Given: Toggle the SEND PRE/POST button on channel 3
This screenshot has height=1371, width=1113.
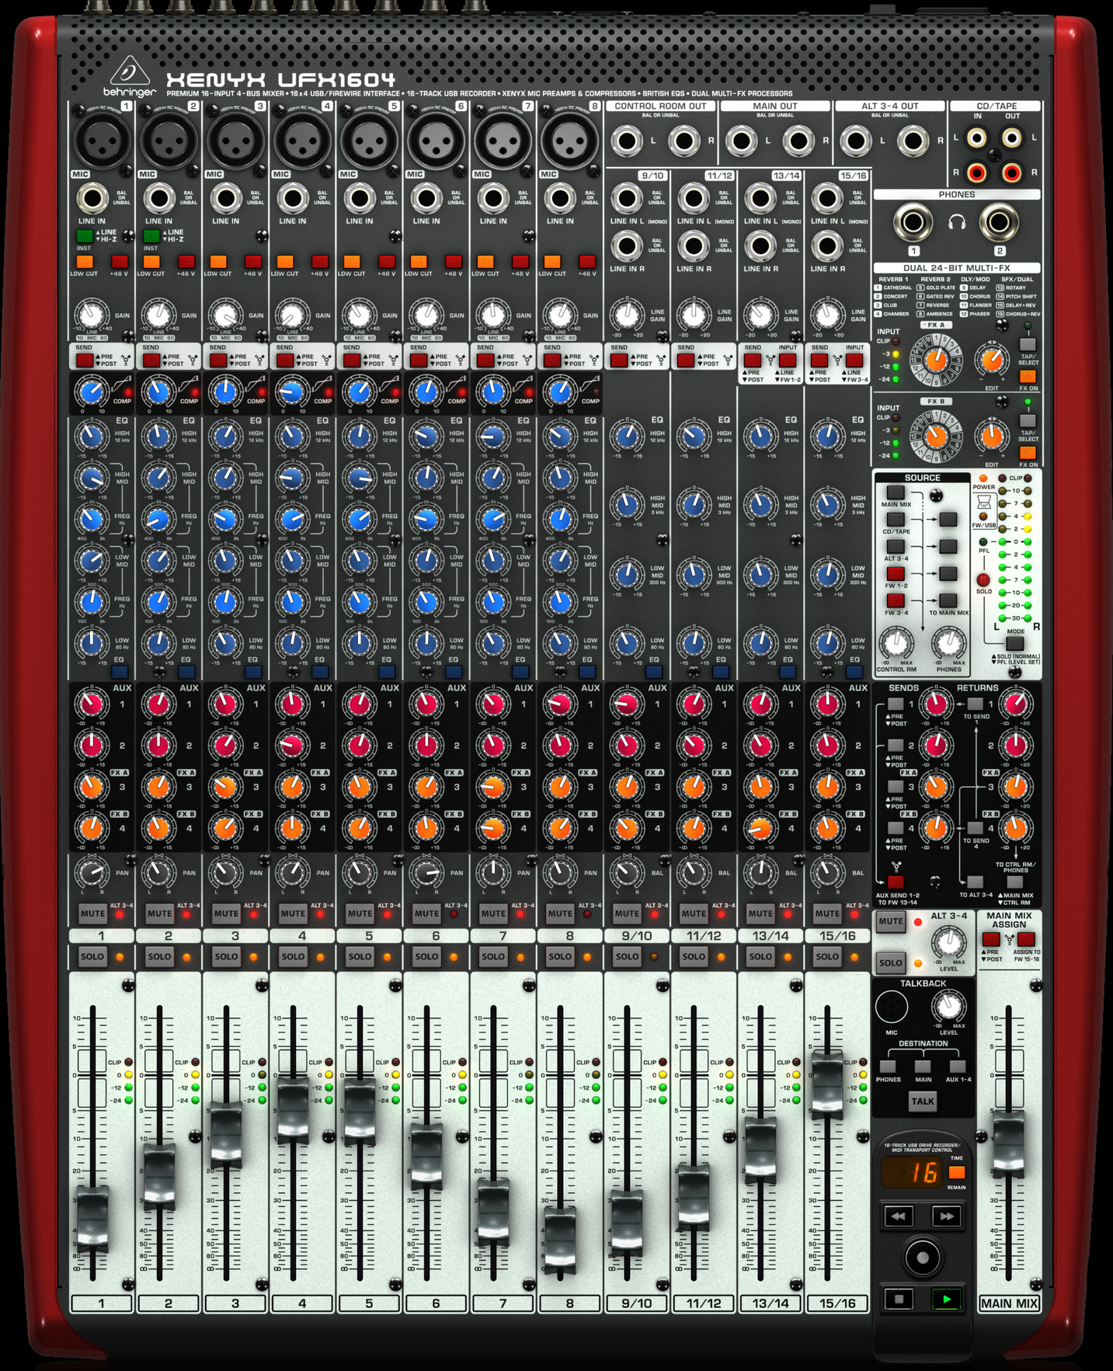Looking at the screenshot, I should [x=218, y=360].
